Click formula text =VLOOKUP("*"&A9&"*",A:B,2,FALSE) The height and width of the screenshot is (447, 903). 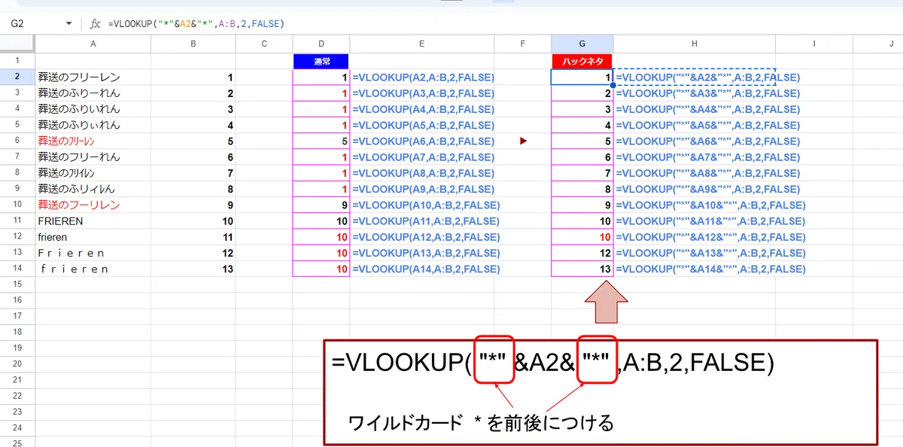(x=707, y=189)
